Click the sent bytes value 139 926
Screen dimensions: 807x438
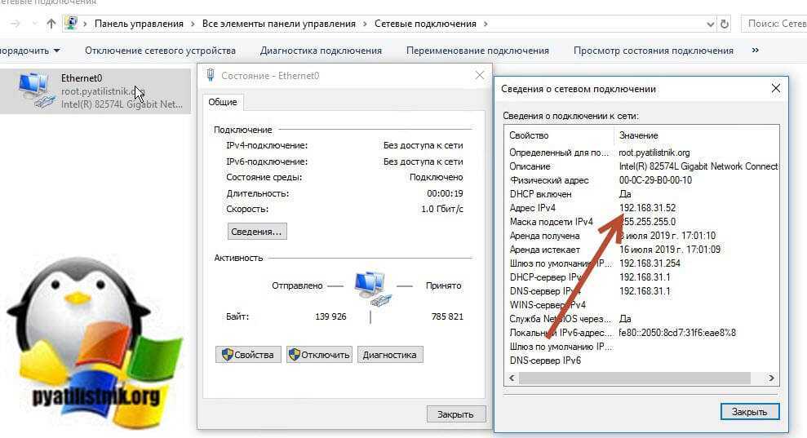[x=330, y=316]
